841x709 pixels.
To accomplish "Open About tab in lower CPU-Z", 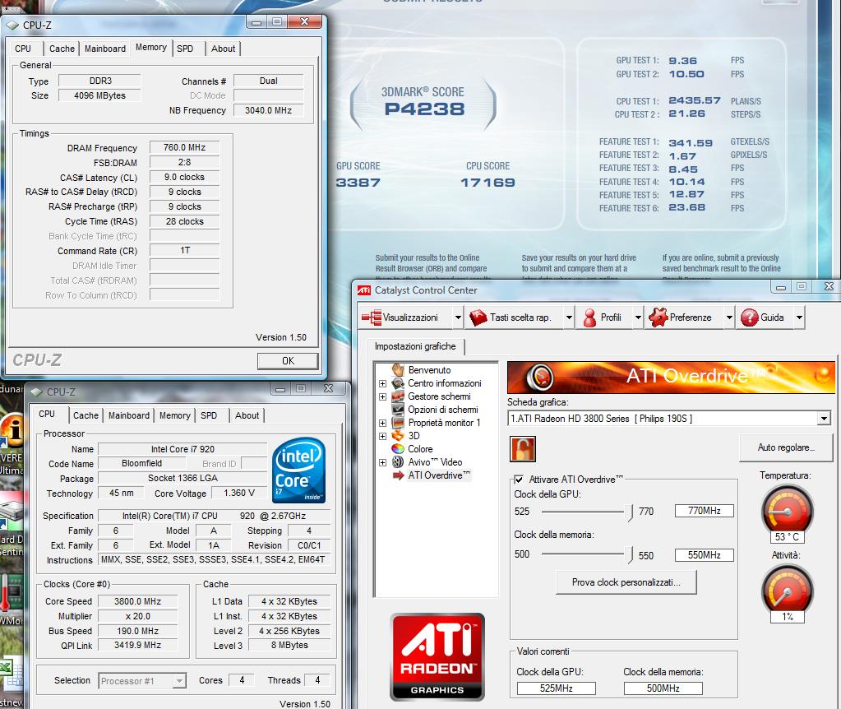I will [247, 415].
